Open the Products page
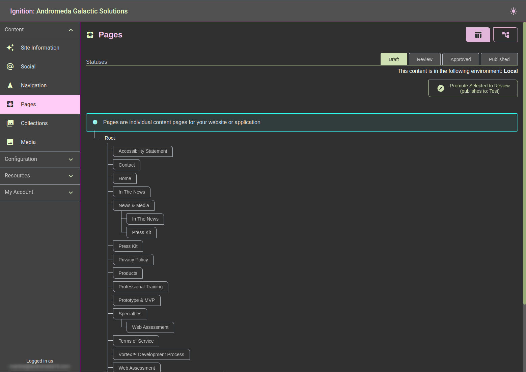Image resolution: width=526 pixels, height=372 pixels. (128, 273)
